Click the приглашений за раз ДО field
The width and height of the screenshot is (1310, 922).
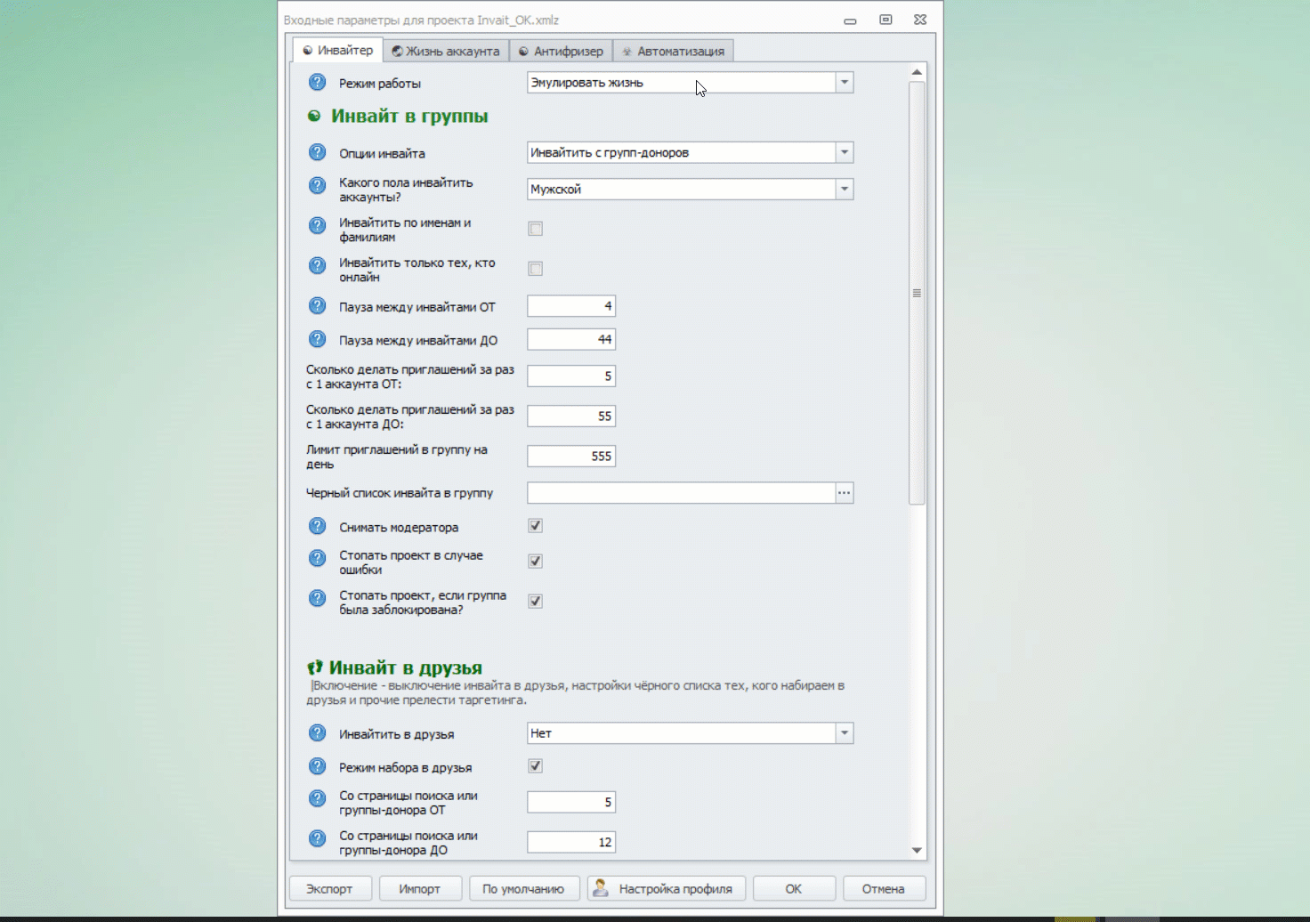(571, 417)
